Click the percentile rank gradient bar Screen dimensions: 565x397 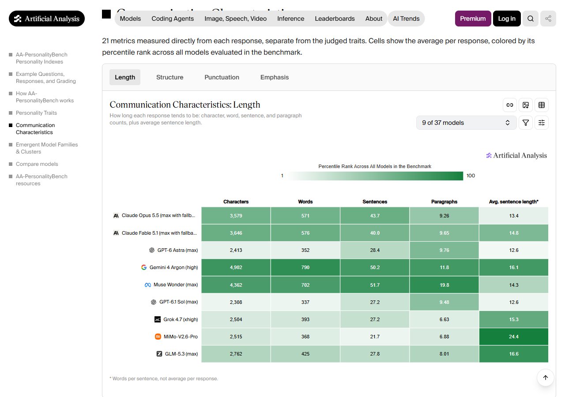[375, 176]
